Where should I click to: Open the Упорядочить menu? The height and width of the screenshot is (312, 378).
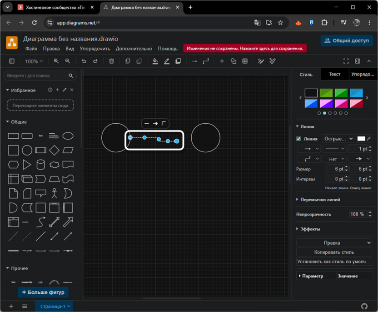[x=95, y=49]
